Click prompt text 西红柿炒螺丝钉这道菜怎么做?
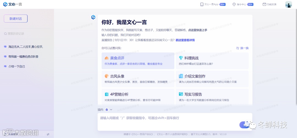 pos(196,64)
